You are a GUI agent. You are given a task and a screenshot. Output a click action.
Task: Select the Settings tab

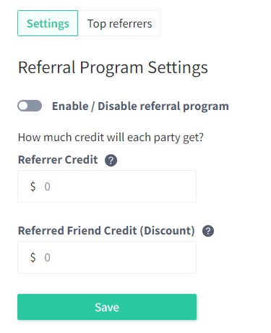point(48,23)
